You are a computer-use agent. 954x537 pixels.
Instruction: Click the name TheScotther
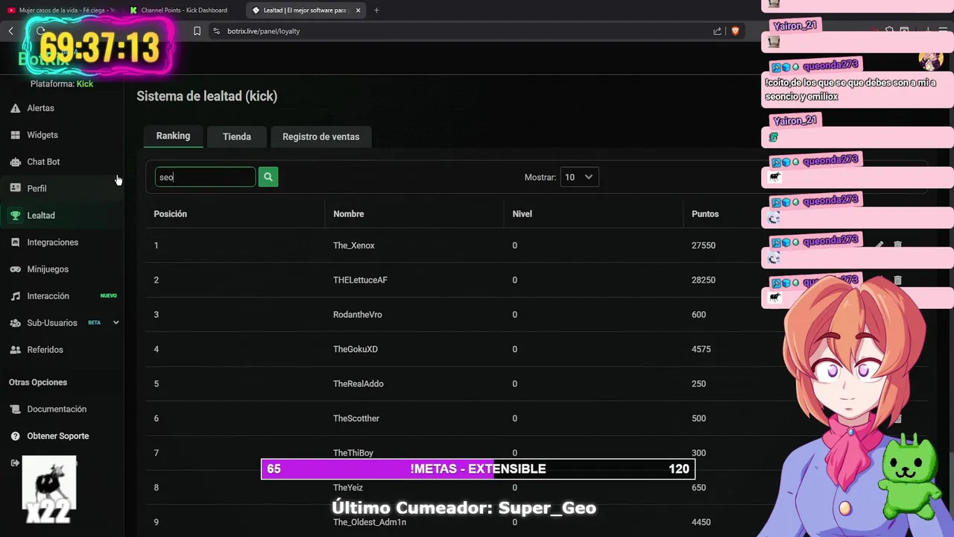pos(356,418)
